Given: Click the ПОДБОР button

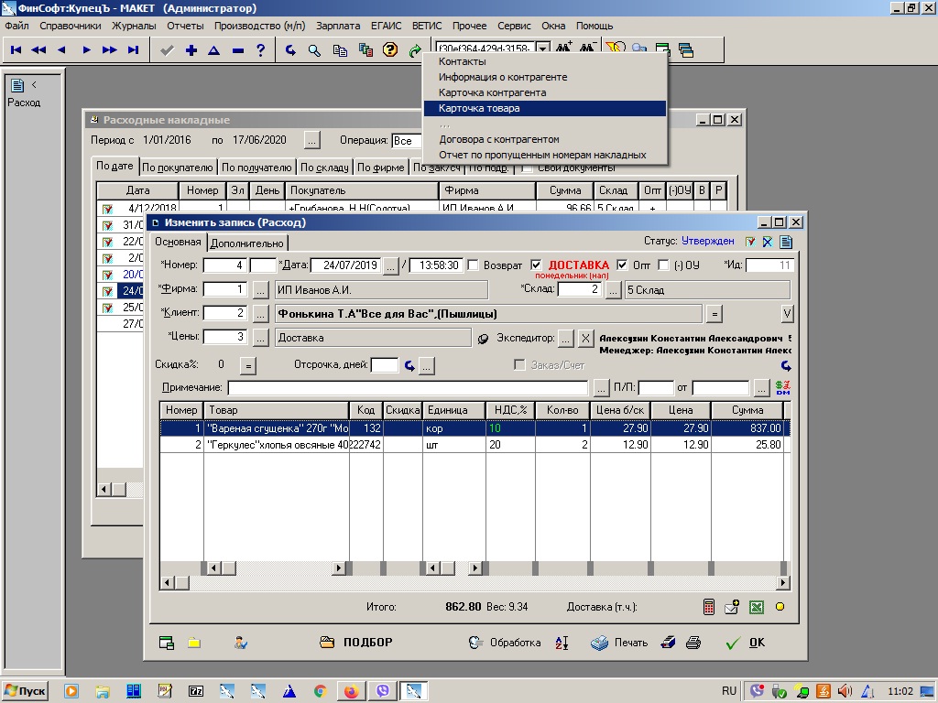Looking at the screenshot, I should [x=357, y=643].
